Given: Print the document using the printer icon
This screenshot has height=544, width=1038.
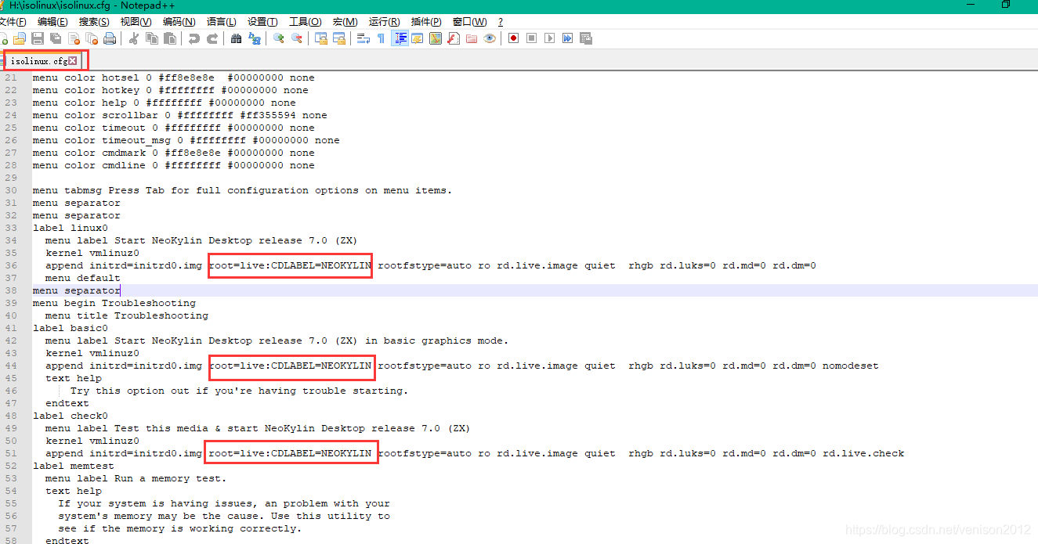Looking at the screenshot, I should point(110,38).
